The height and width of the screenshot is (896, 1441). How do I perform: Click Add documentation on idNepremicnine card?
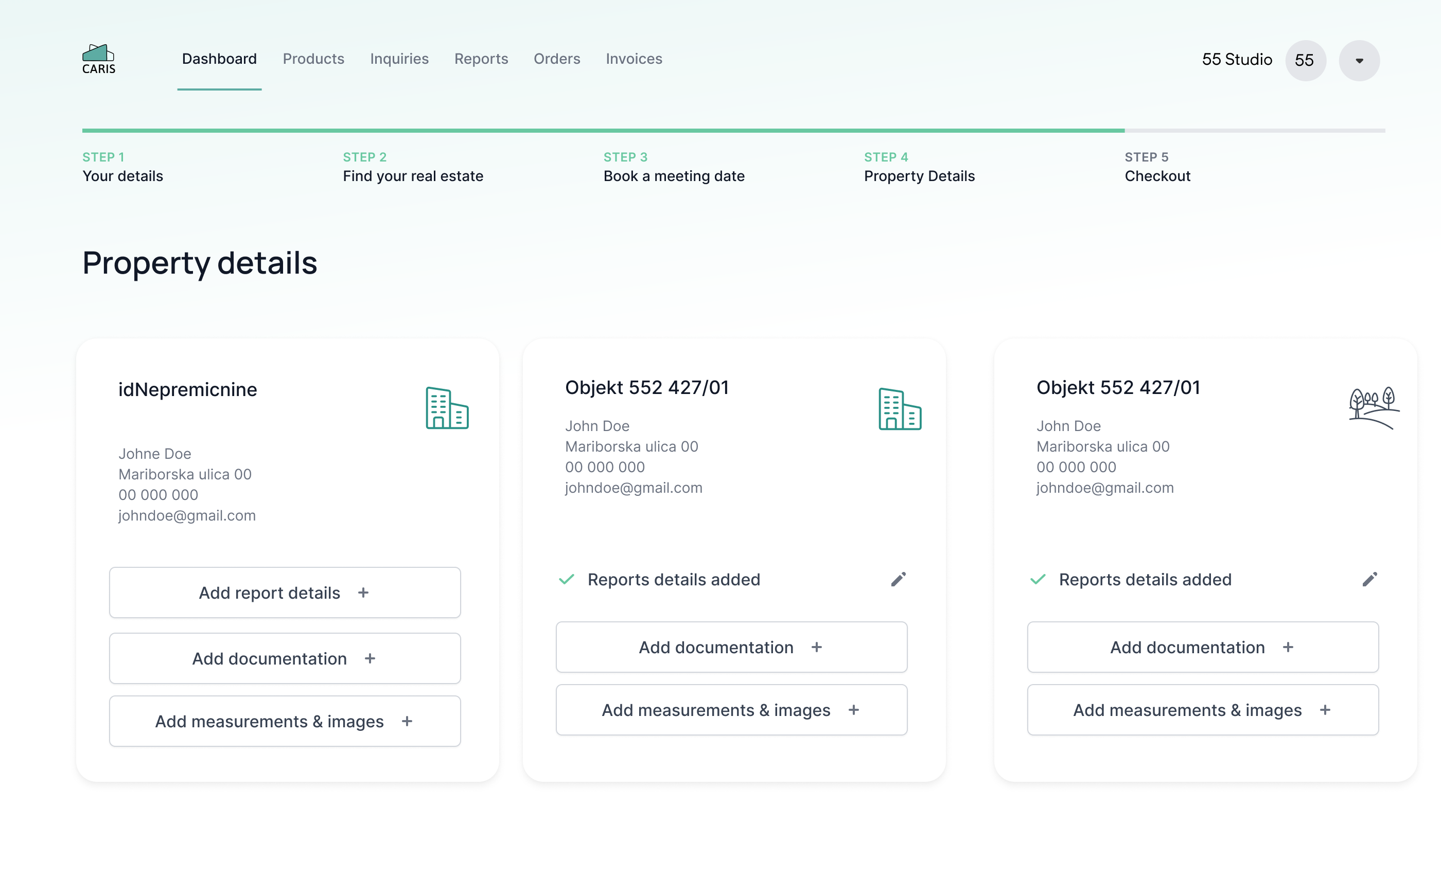(x=285, y=658)
